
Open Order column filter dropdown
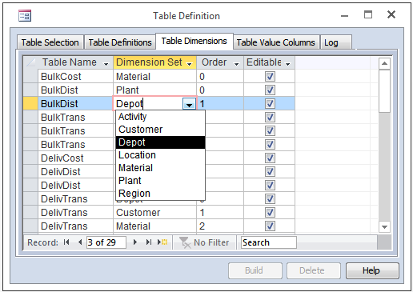click(x=236, y=64)
